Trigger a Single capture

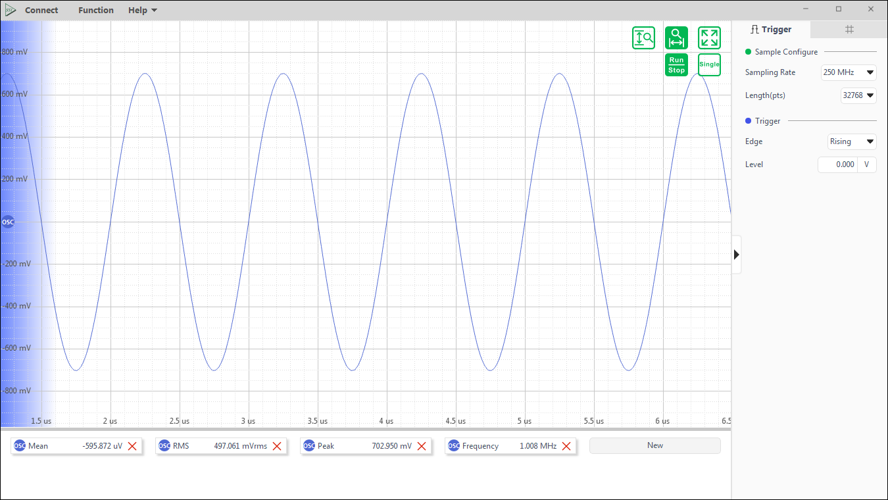pos(709,64)
